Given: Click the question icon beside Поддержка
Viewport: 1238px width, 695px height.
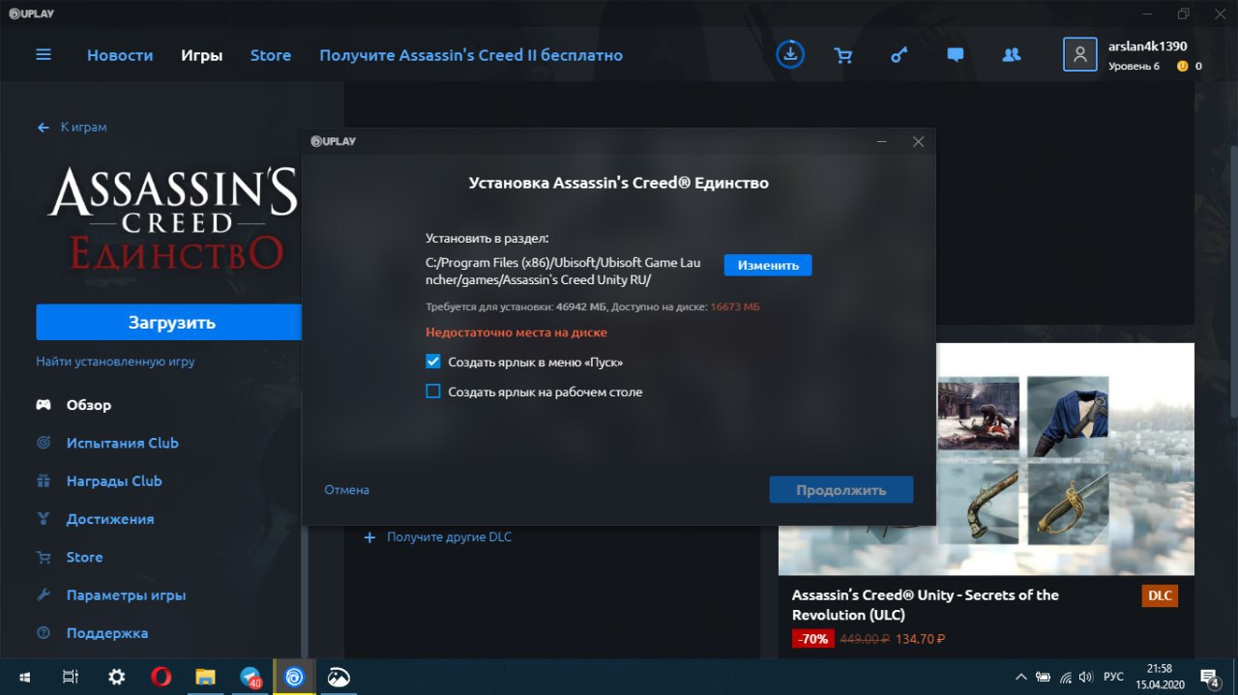Looking at the screenshot, I should (x=44, y=633).
